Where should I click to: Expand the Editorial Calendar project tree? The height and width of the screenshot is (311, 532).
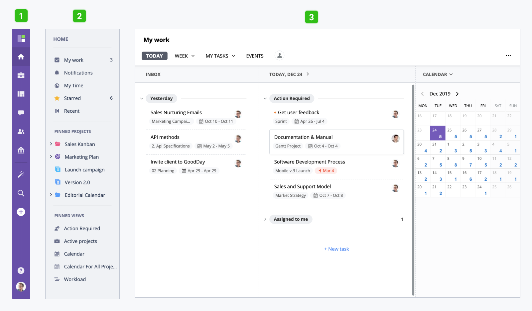pos(51,195)
